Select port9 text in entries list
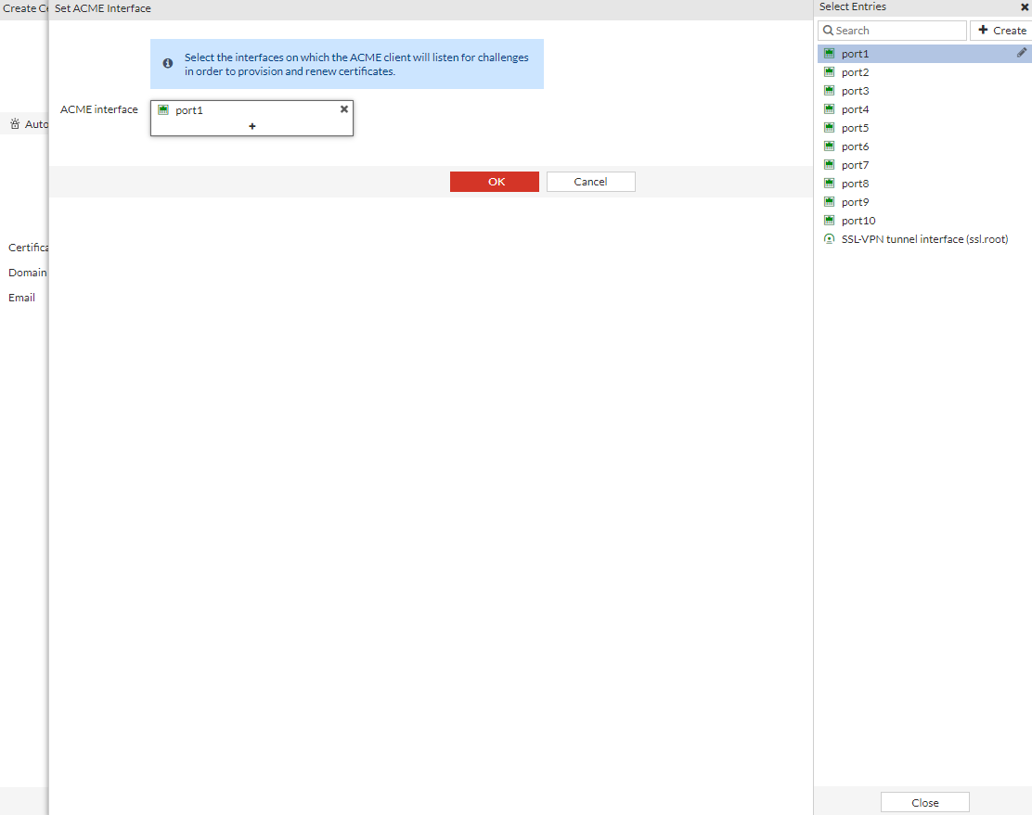Image resolution: width=1032 pixels, height=815 pixels. [855, 202]
